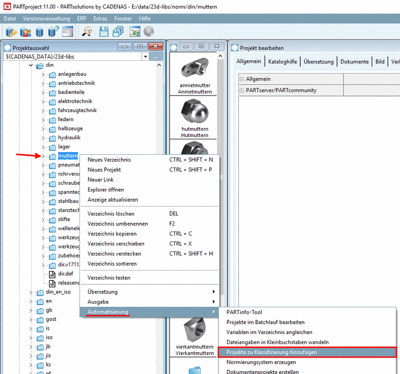Choose Neues Verzeichnis from context menu

[x=150, y=160]
